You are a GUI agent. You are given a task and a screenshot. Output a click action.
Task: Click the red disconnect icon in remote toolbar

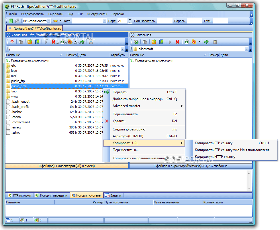[12, 42]
